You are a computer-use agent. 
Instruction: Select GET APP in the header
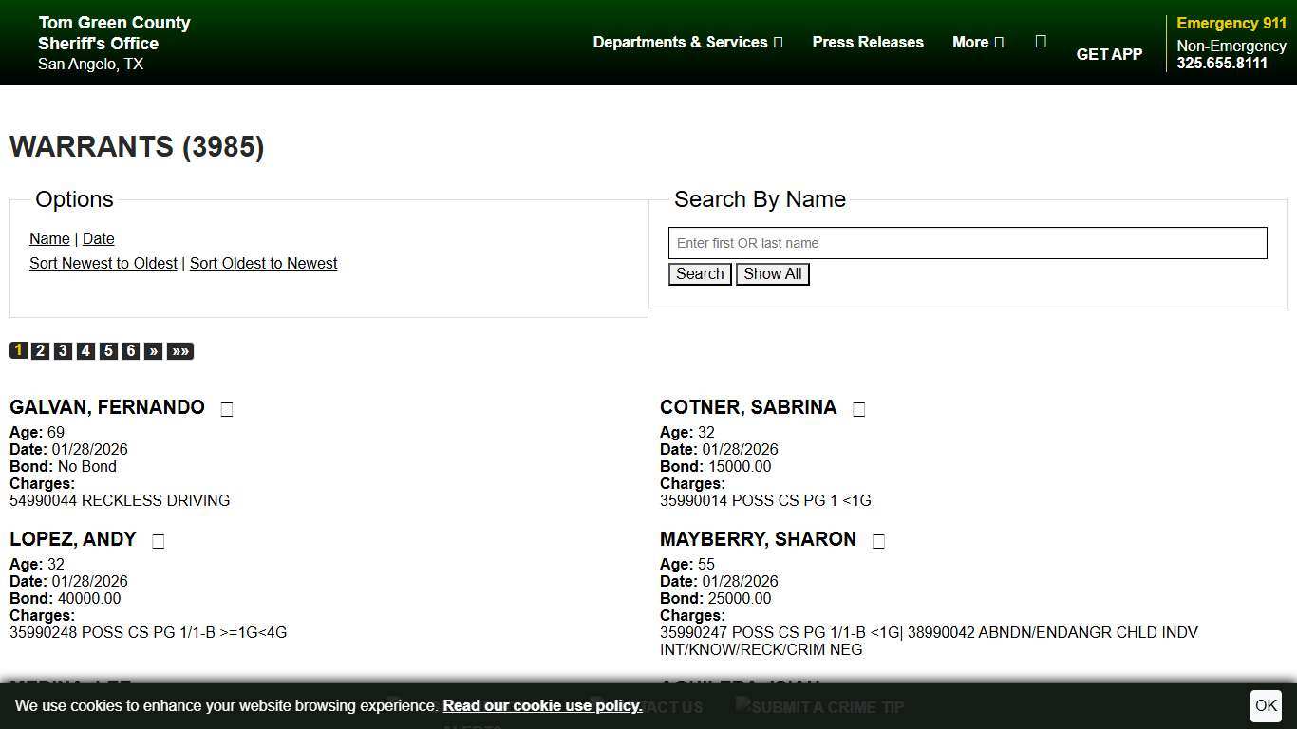(x=1109, y=54)
